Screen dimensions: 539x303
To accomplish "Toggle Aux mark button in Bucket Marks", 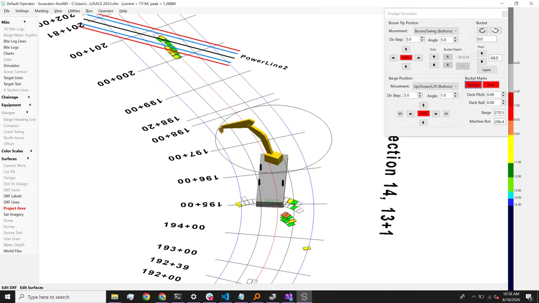I will [491, 85].
